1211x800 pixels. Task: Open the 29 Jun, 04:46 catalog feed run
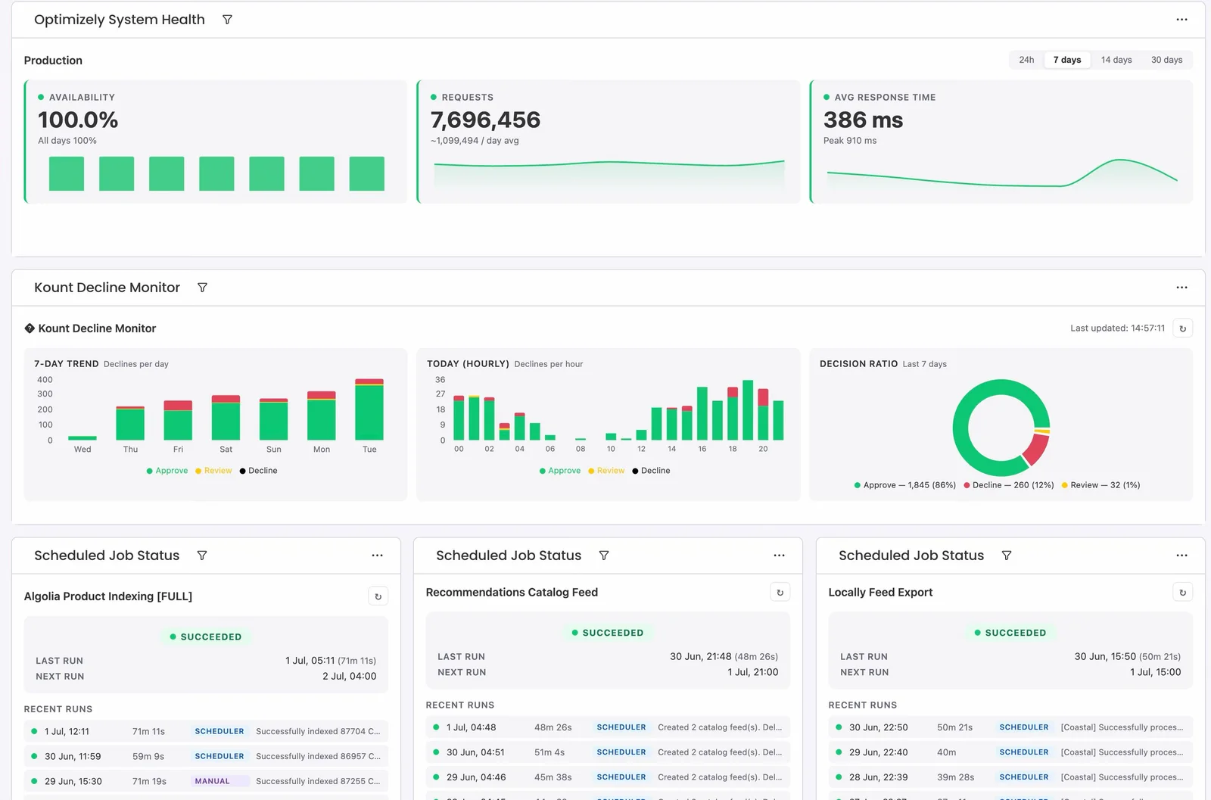(x=608, y=777)
